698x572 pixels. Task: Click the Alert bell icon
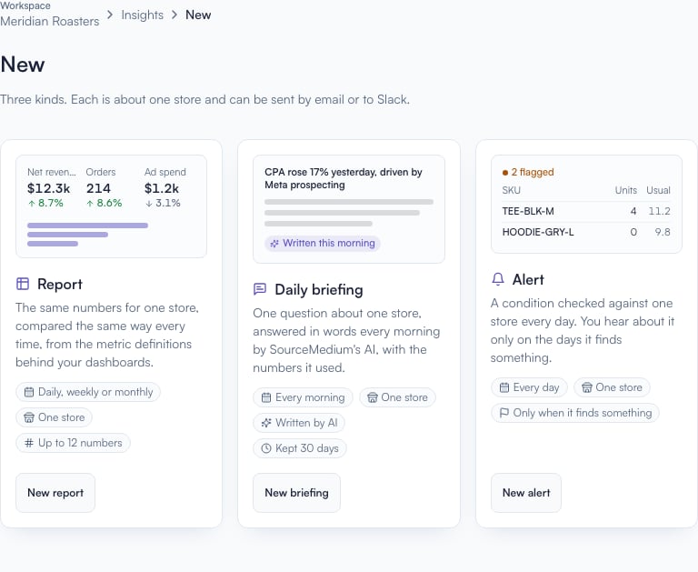[x=498, y=279]
